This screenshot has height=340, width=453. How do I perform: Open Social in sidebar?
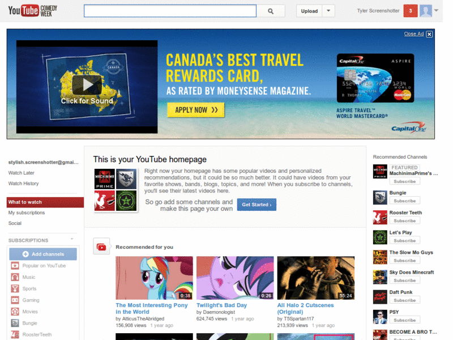[15, 223]
